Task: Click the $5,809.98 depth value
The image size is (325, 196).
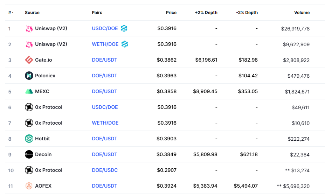Action: [x=206, y=154]
